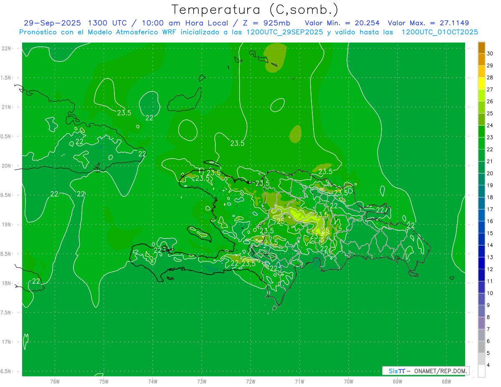Click the 18N latitude axis label
Screen dimensions: 501x387
pyautogui.click(x=7, y=283)
